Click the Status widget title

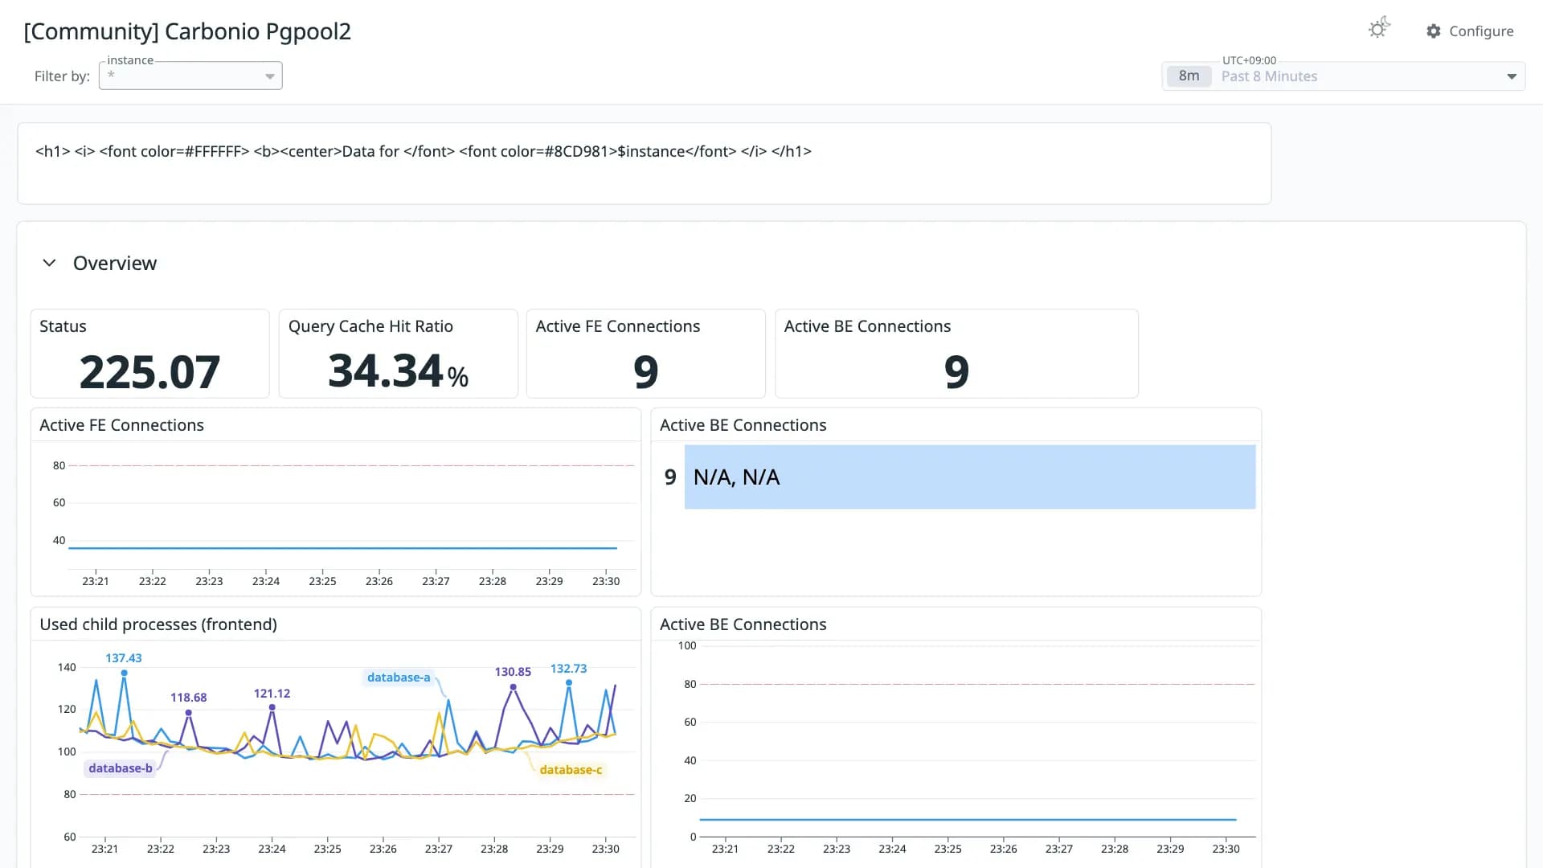[x=63, y=326]
